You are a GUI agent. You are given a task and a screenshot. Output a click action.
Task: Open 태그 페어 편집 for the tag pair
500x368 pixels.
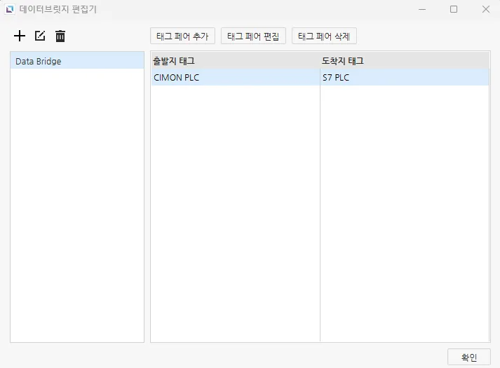(x=253, y=36)
